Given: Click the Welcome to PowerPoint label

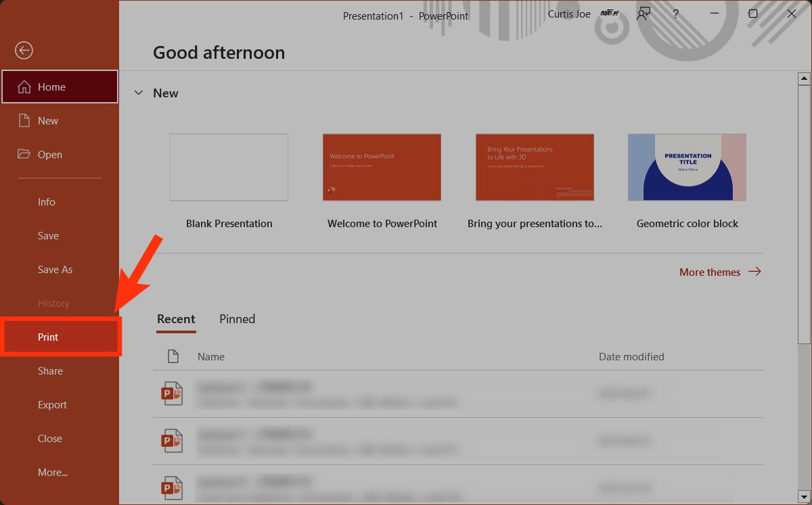Looking at the screenshot, I should pyautogui.click(x=382, y=223).
